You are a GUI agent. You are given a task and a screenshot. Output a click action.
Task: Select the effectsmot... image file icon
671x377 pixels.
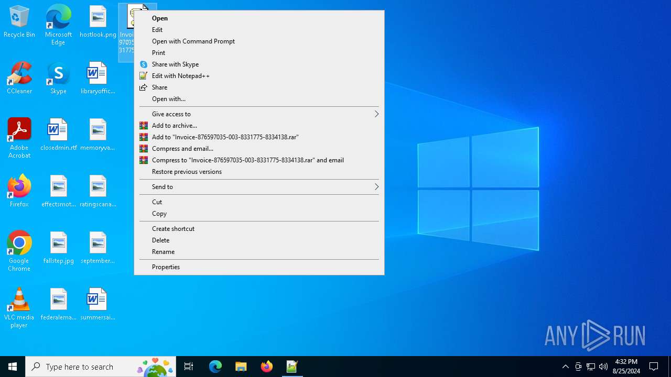[x=58, y=192]
